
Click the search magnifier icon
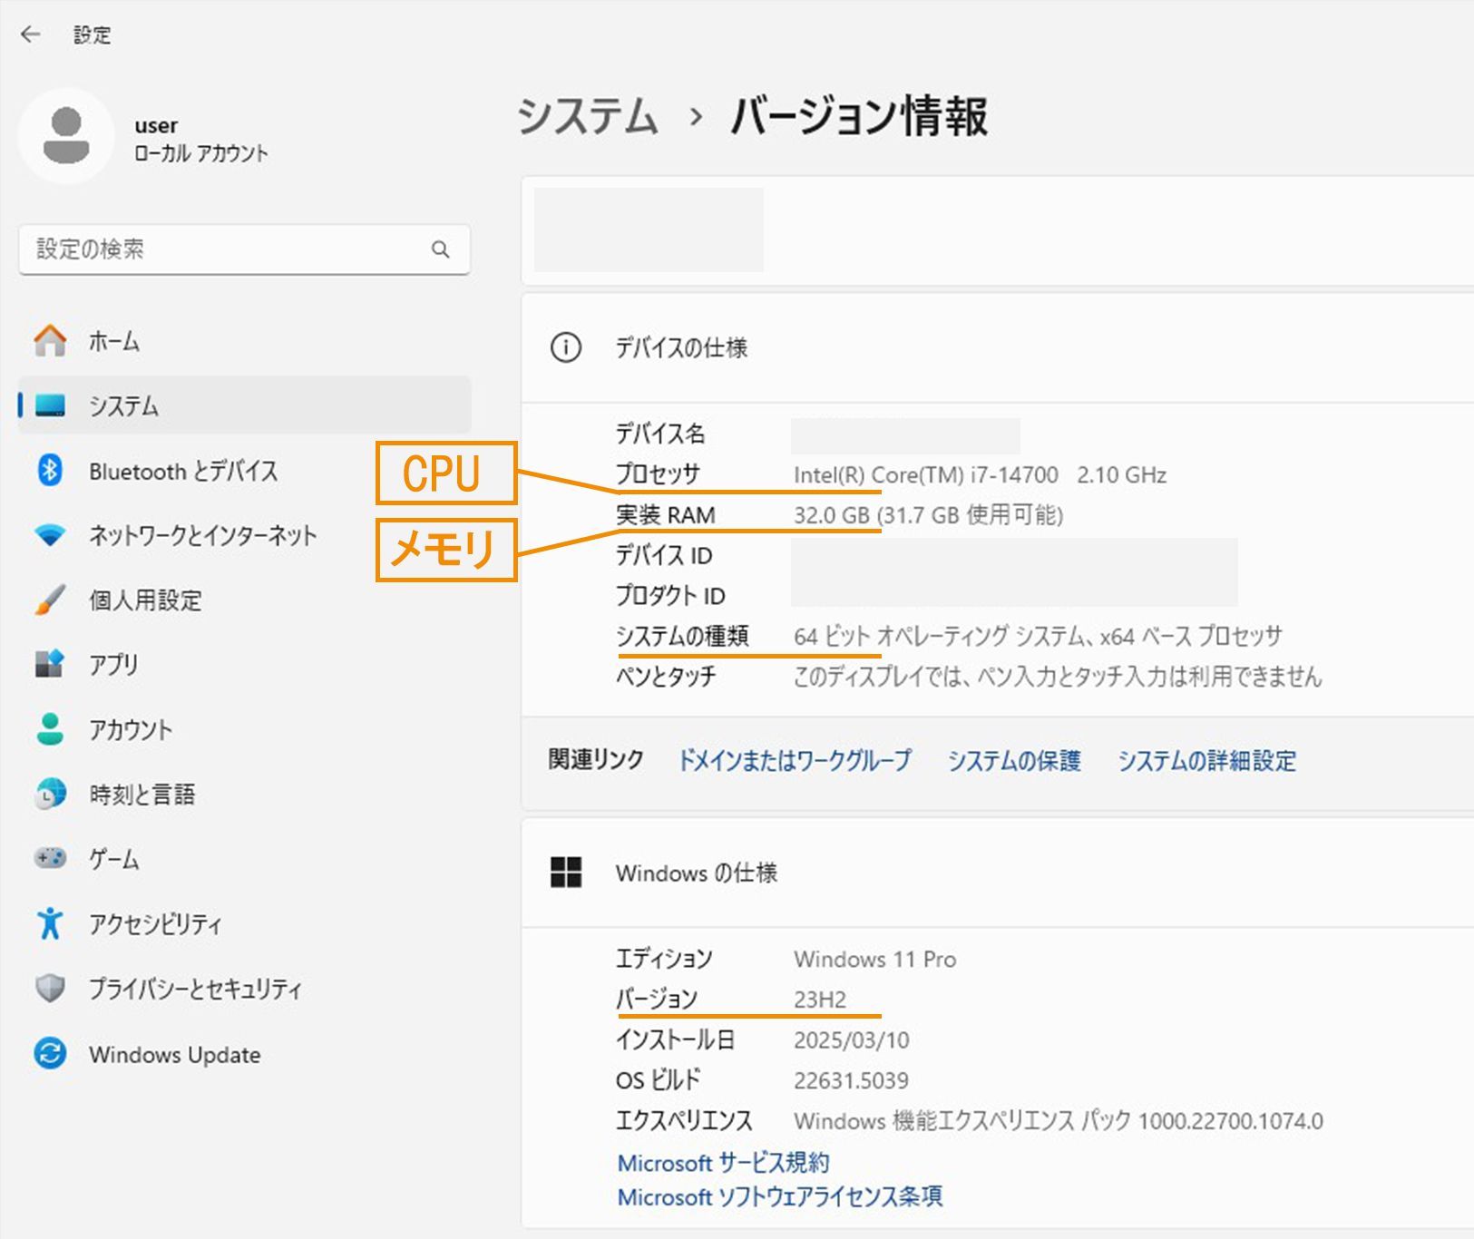click(x=441, y=249)
